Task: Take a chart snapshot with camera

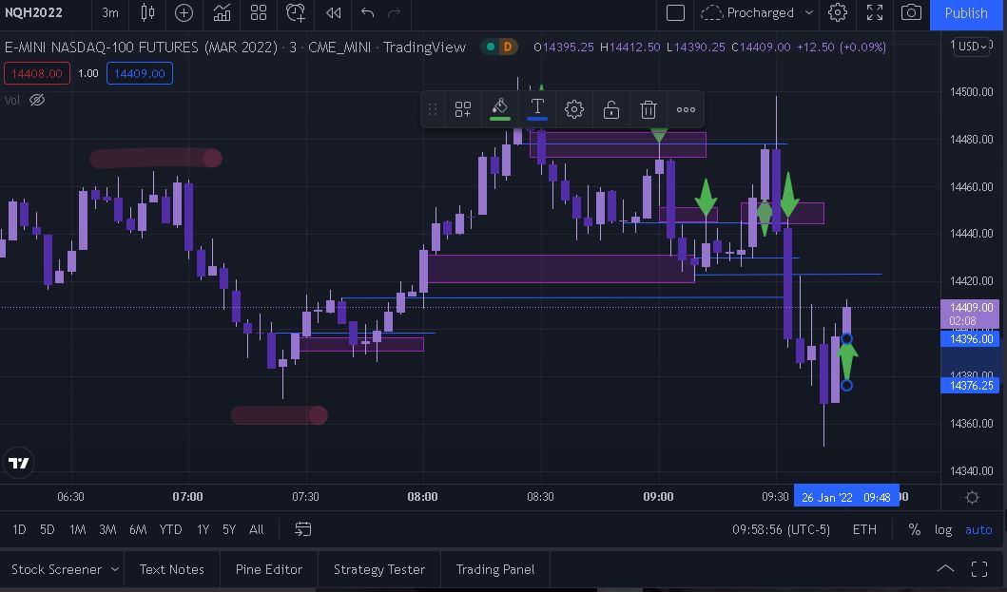Action: point(911,13)
